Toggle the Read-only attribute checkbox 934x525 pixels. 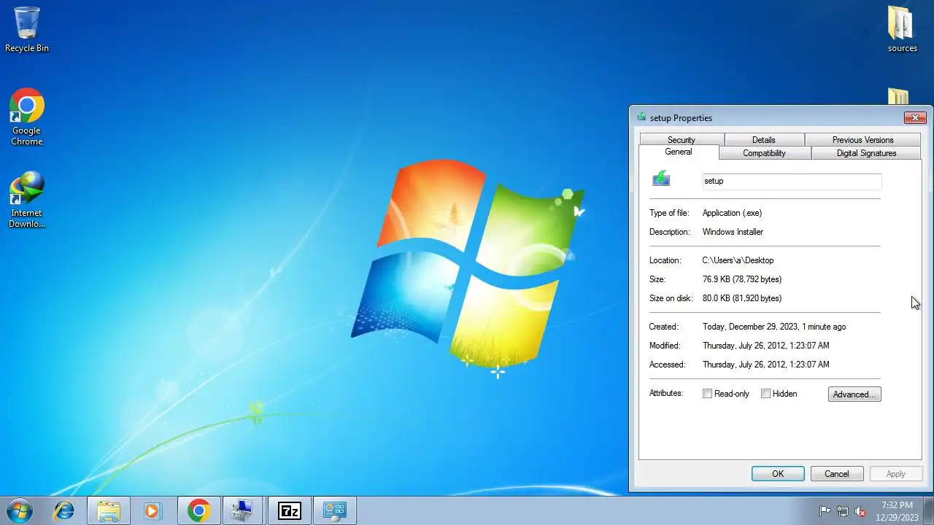[x=707, y=394]
